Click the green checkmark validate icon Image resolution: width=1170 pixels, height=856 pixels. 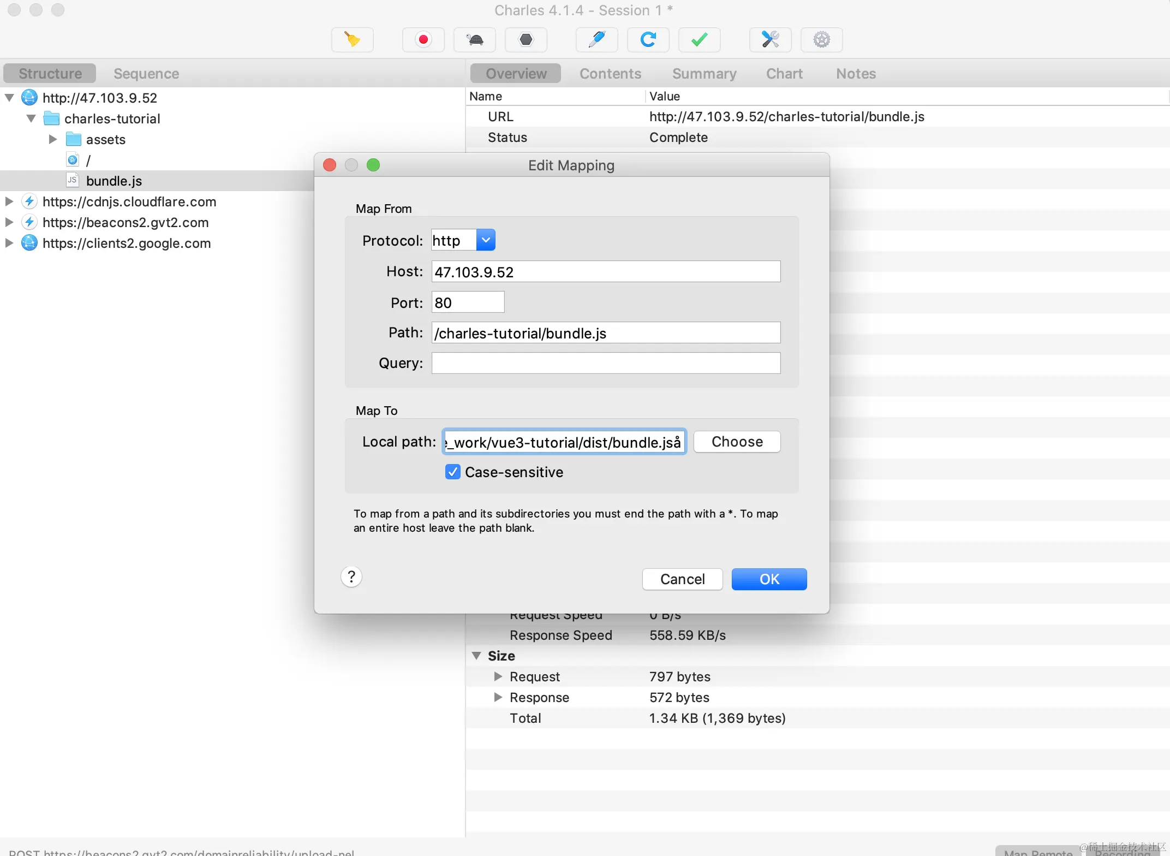(700, 40)
